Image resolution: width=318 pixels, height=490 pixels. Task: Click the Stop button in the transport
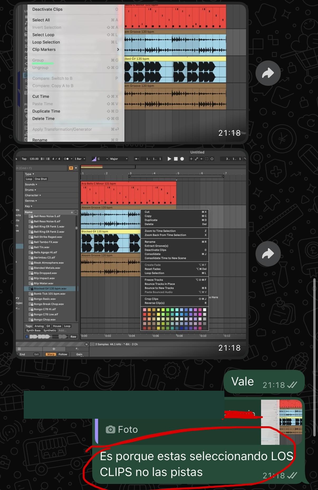(176, 159)
